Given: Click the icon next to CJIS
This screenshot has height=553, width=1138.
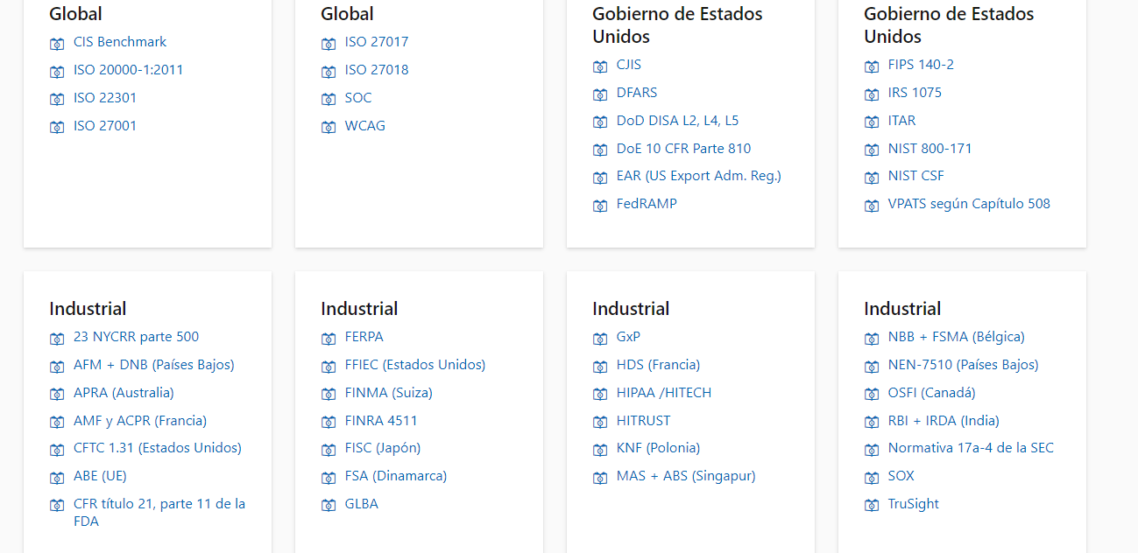Looking at the screenshot, I should pyautogui.click(x=600, y=66).
